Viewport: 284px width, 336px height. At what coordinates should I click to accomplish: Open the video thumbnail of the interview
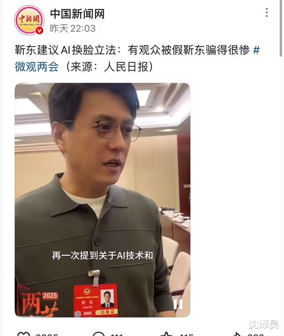pyautogui.click(x=103, y=200)
